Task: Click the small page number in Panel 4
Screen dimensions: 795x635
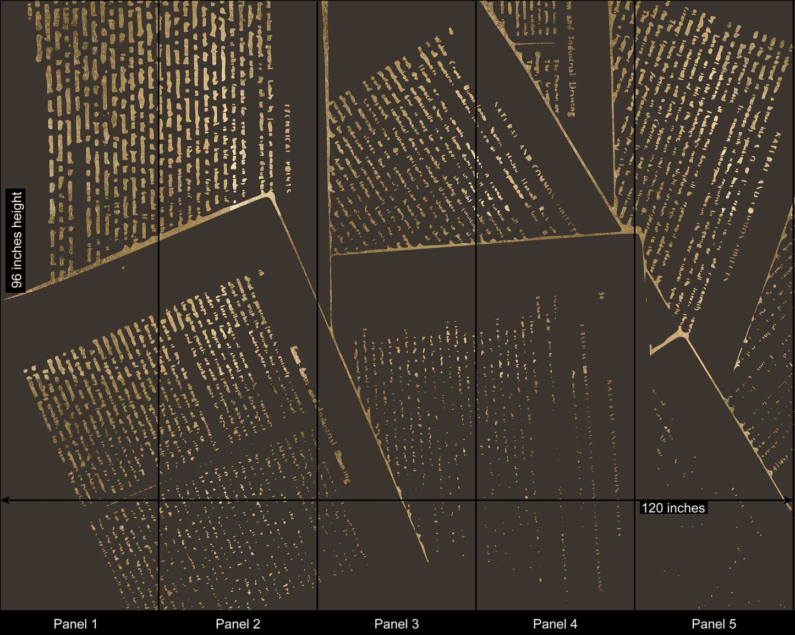Action: click(x=601, y=295)
